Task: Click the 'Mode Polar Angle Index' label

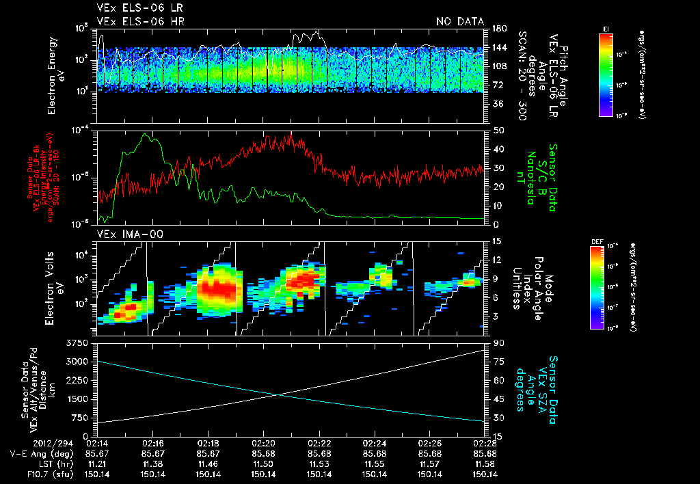Action: (x=539, y=288)
